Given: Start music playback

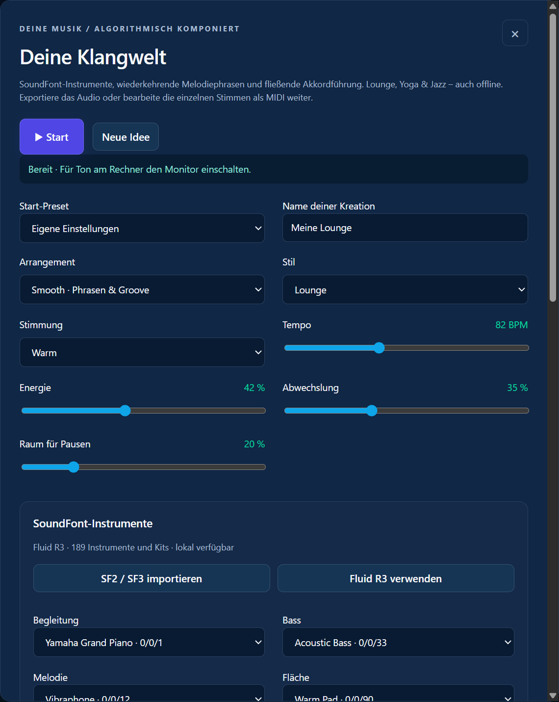Looking at the screenshot, I should pyautogui.click(x=51, y=137).
